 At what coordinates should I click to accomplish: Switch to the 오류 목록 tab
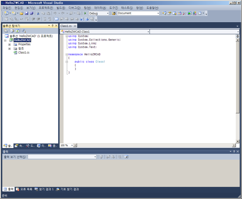(24, 189)
